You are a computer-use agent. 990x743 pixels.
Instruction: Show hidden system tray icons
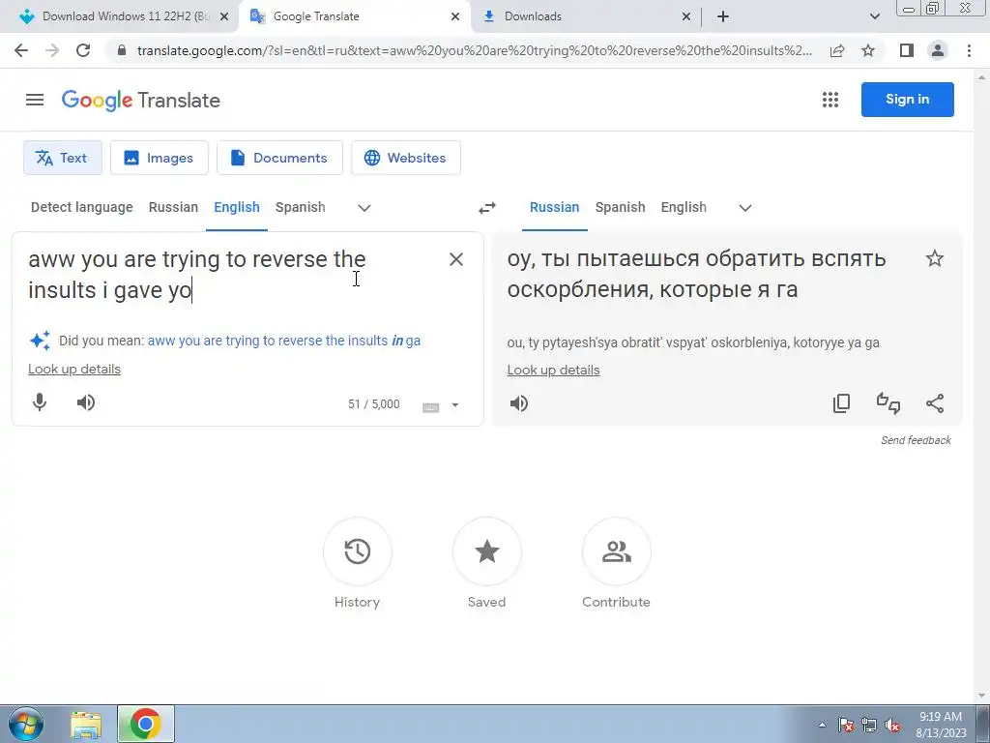822,726
